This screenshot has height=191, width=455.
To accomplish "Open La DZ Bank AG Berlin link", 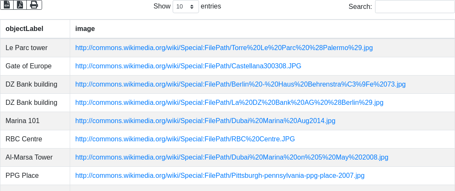I will point(229,103).
